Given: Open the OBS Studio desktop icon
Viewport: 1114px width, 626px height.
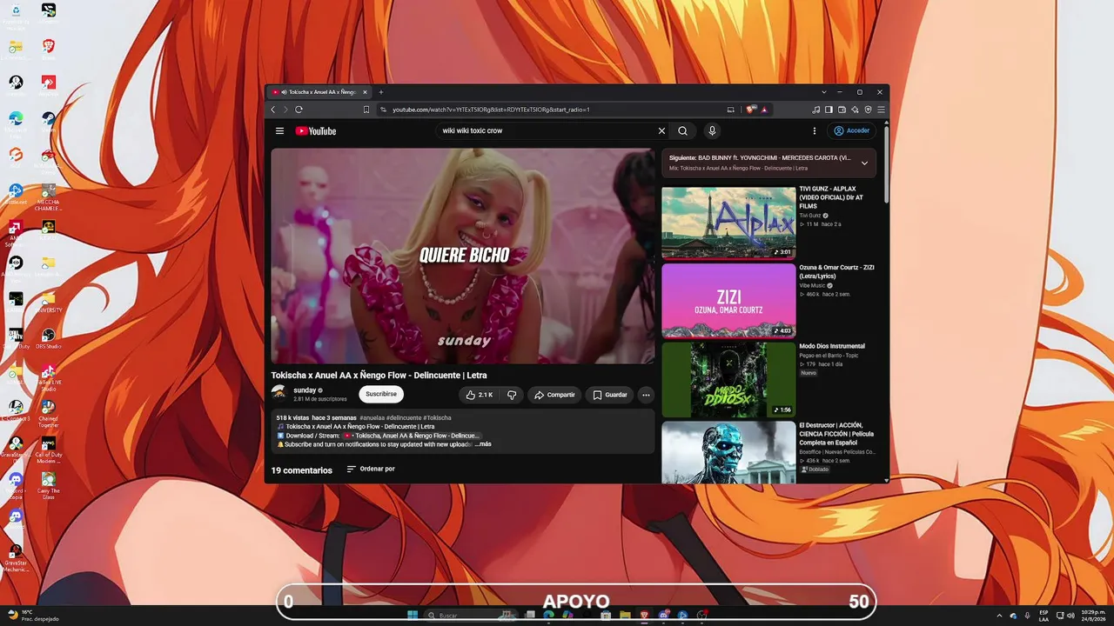Looking at the screenshot, I should [49, 337].
